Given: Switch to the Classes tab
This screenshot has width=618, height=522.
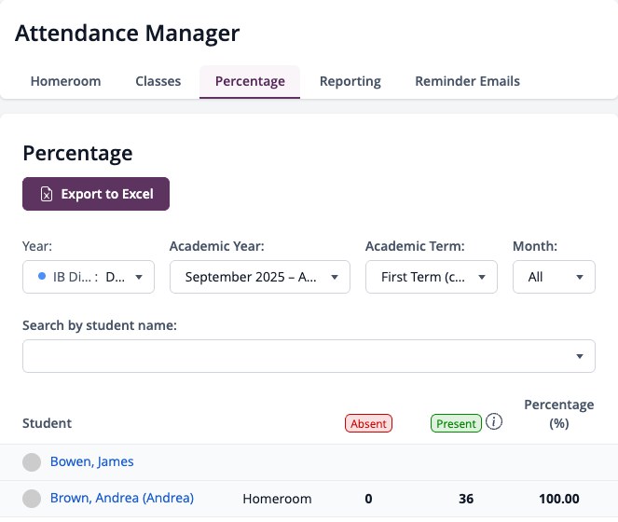Looking at the screenshot, I should click(158, 81).
